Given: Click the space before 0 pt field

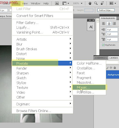Looking at the screenshot, I should [112, 39].
